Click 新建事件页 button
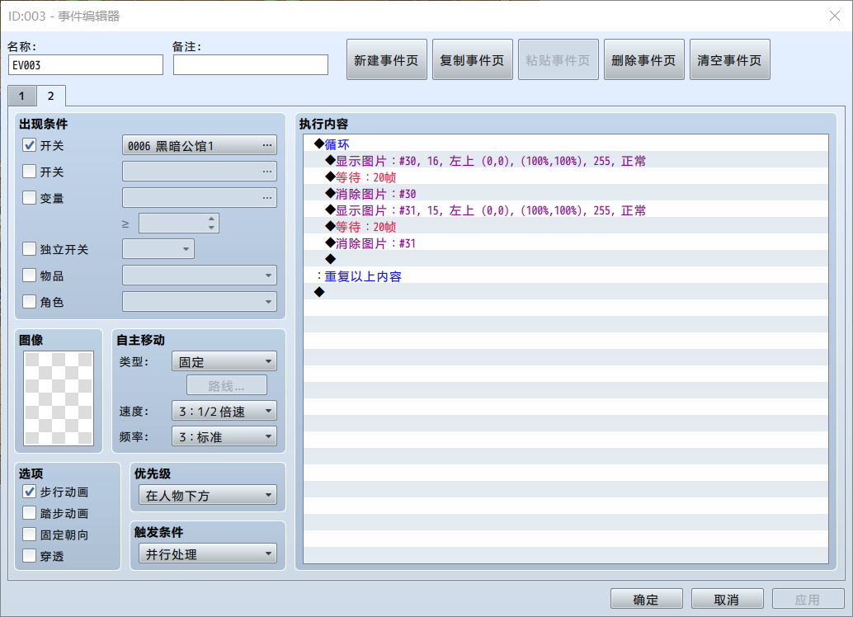The width and height of the screenshot is (853, 617). pos(386,60)
